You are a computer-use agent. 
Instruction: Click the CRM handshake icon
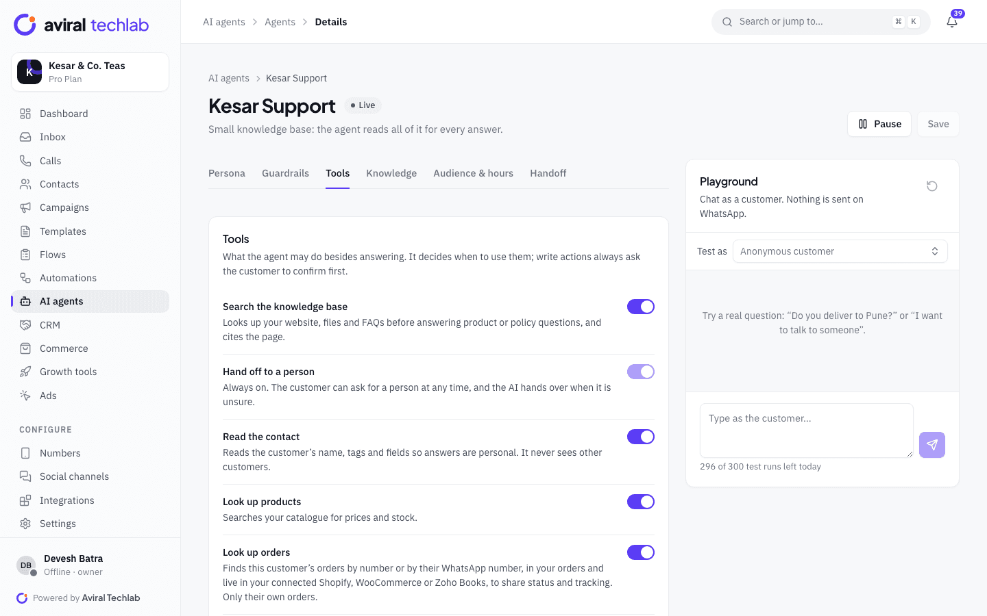click(25, 325)
